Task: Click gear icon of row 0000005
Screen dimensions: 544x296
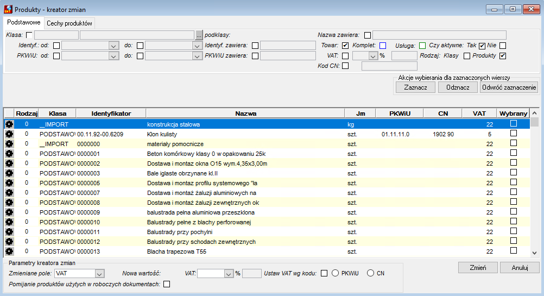Action: tap(9, 182)
